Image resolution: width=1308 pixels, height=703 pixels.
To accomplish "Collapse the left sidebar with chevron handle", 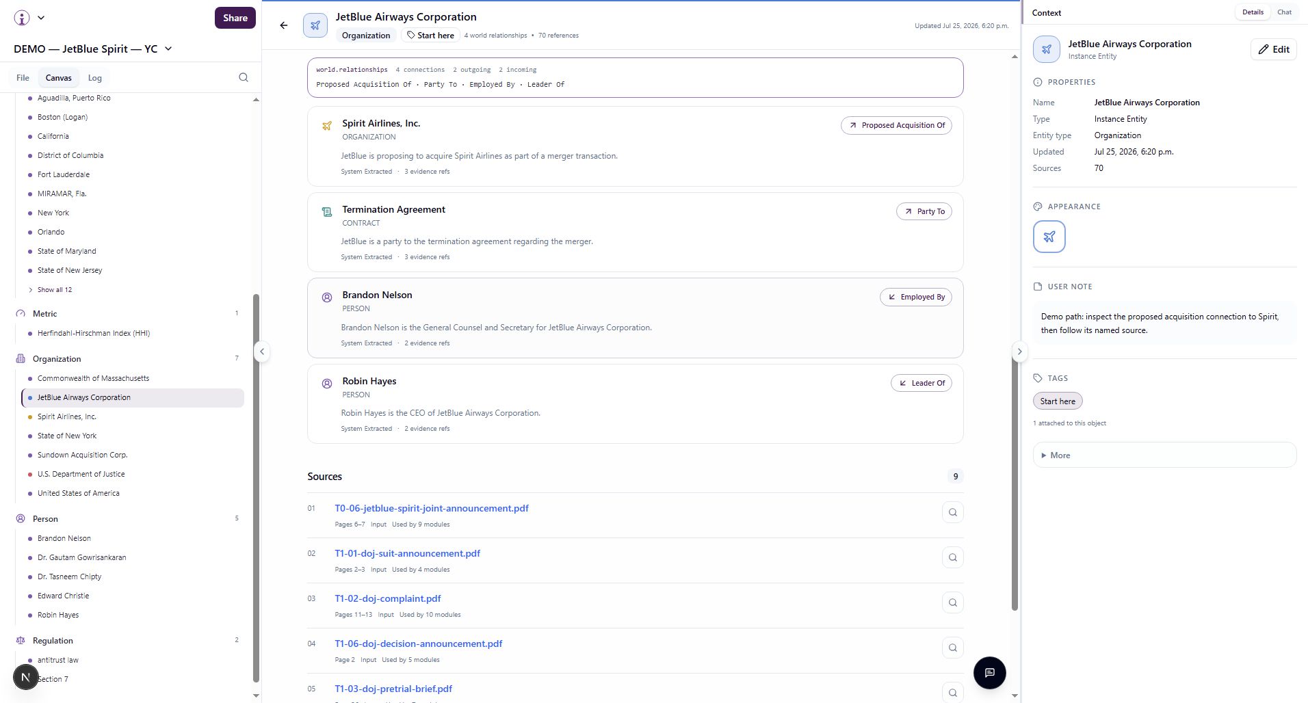I will pyautogui.click(x=261, y=351).
